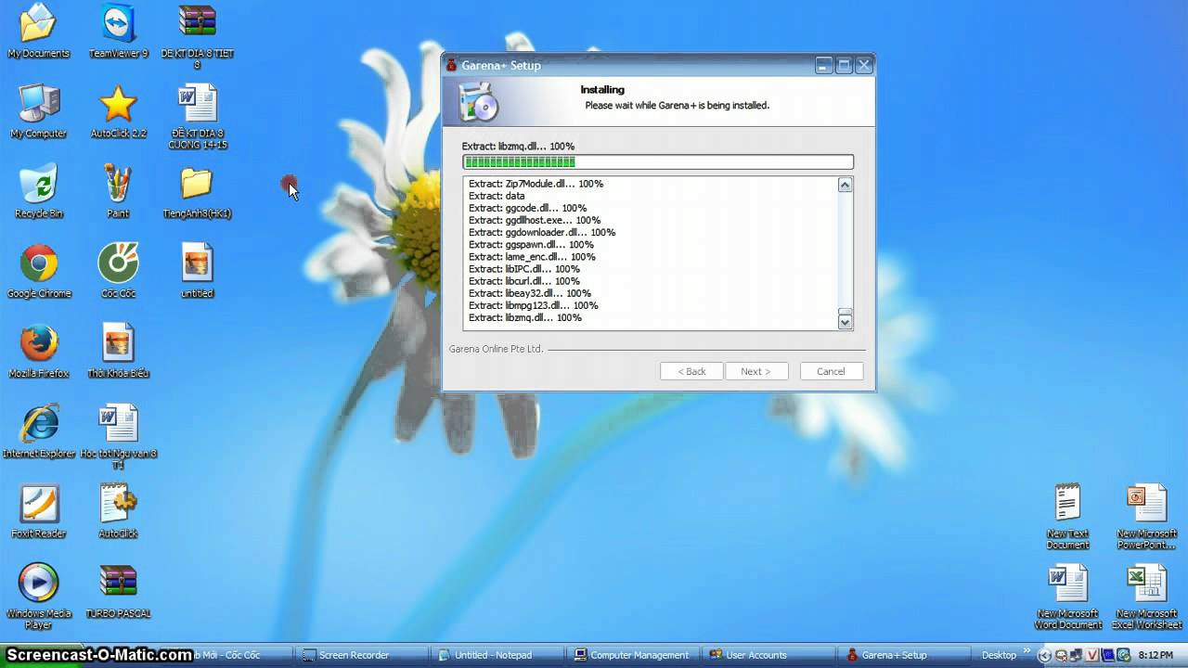This screenshot has width=1188, height=668.
Task: Click 'Extract: ggspawn.dll... 100%' log line
Action: pyautogui.click(x=531, y=244)
